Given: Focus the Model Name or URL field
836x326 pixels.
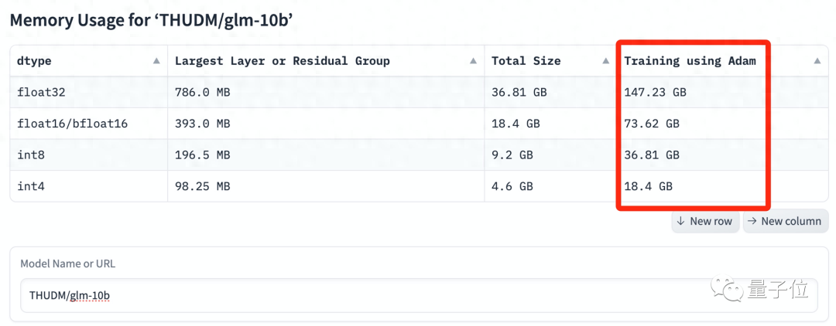Looking at the screenshot, I should point(418,296).
